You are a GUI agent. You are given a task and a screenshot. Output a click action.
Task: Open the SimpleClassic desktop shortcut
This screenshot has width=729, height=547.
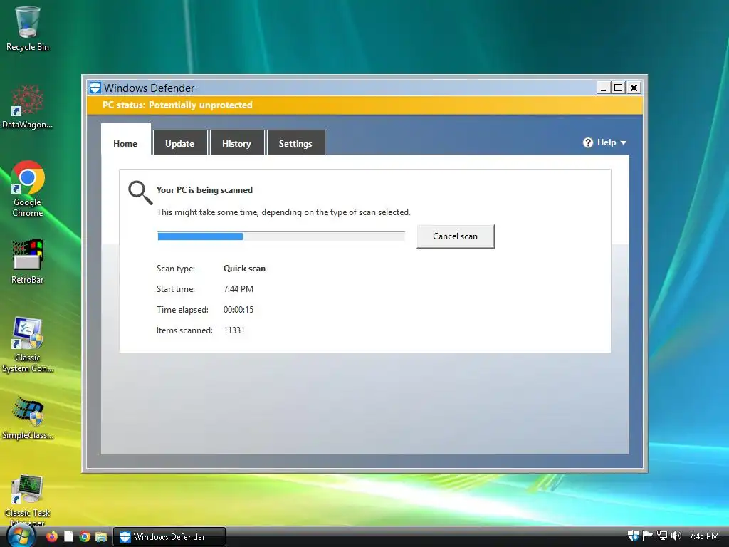pos(28,417)
